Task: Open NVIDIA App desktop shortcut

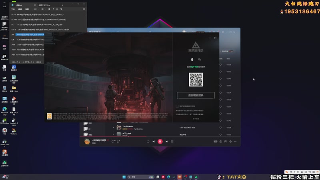Action: coord(4,121)
